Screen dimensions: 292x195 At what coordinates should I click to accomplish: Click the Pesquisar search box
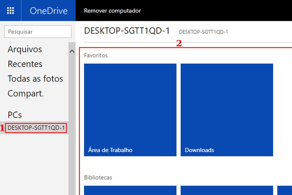click(38, 32)
